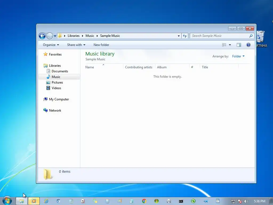Click the Music note icon in sidebar
Image resolution: width=273 pixels, height=205 pixels.
coord(48,77)
